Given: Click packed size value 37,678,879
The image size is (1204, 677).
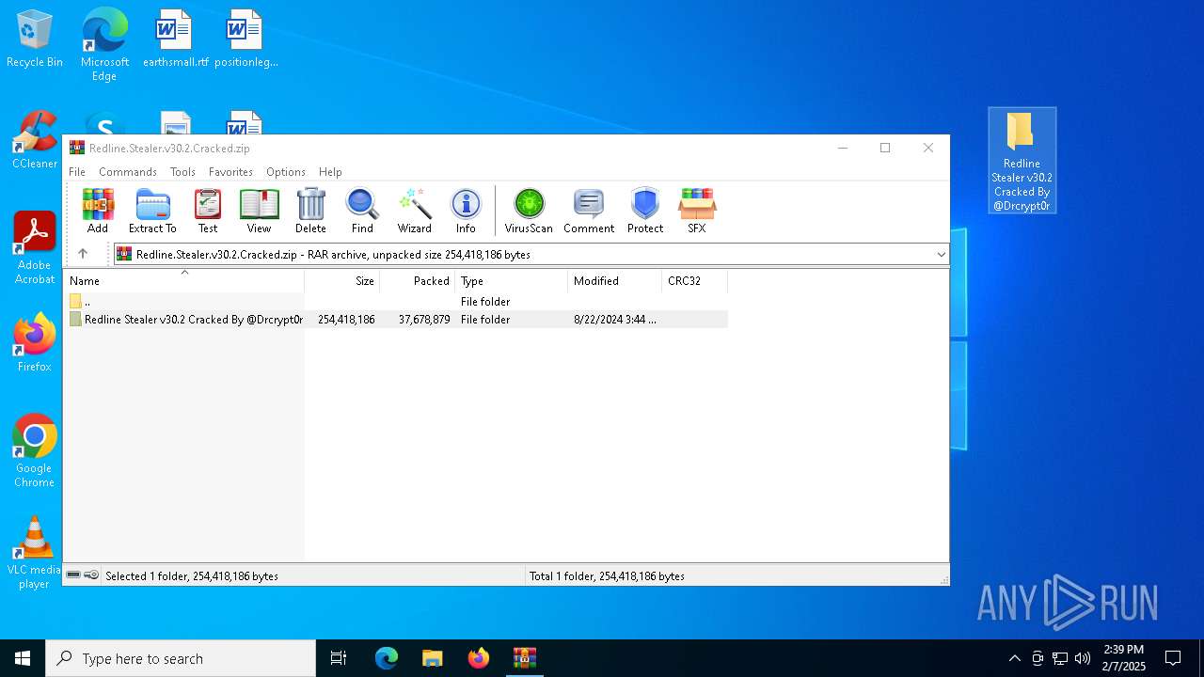Looking at the screenshot, I should [x=424, y=320].
